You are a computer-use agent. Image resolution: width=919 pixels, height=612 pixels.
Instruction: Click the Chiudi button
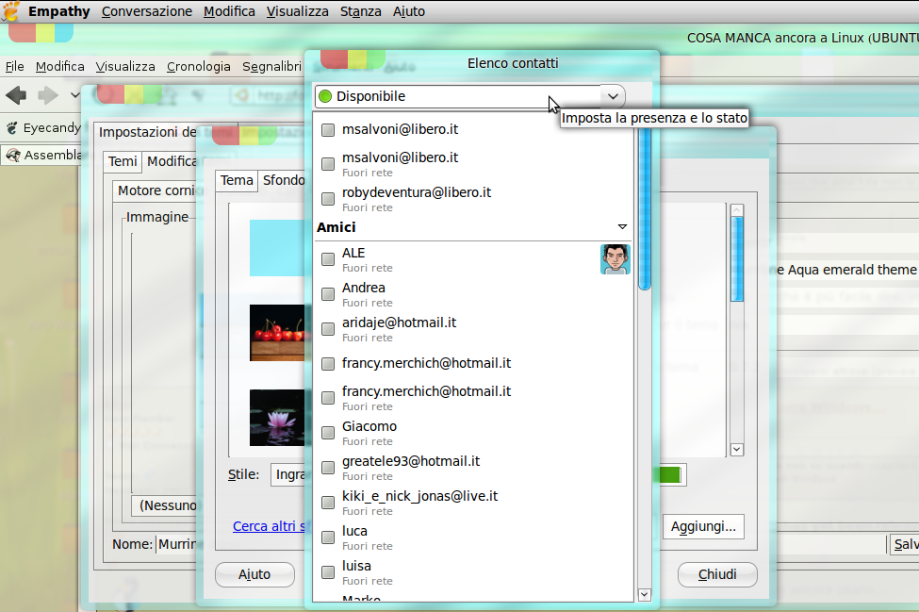717,574
